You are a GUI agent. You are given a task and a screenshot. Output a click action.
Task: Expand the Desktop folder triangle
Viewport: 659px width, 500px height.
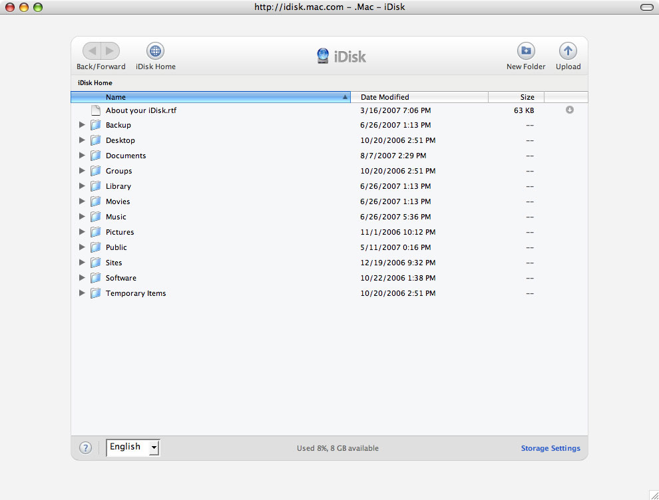(x=82, y=140)
